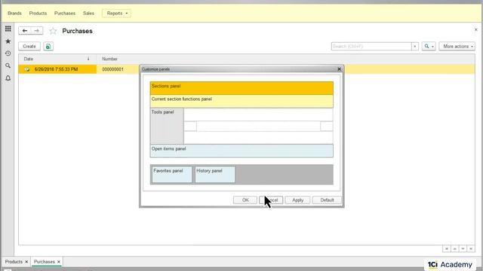Jump to last record arrow button

[471, 248]
